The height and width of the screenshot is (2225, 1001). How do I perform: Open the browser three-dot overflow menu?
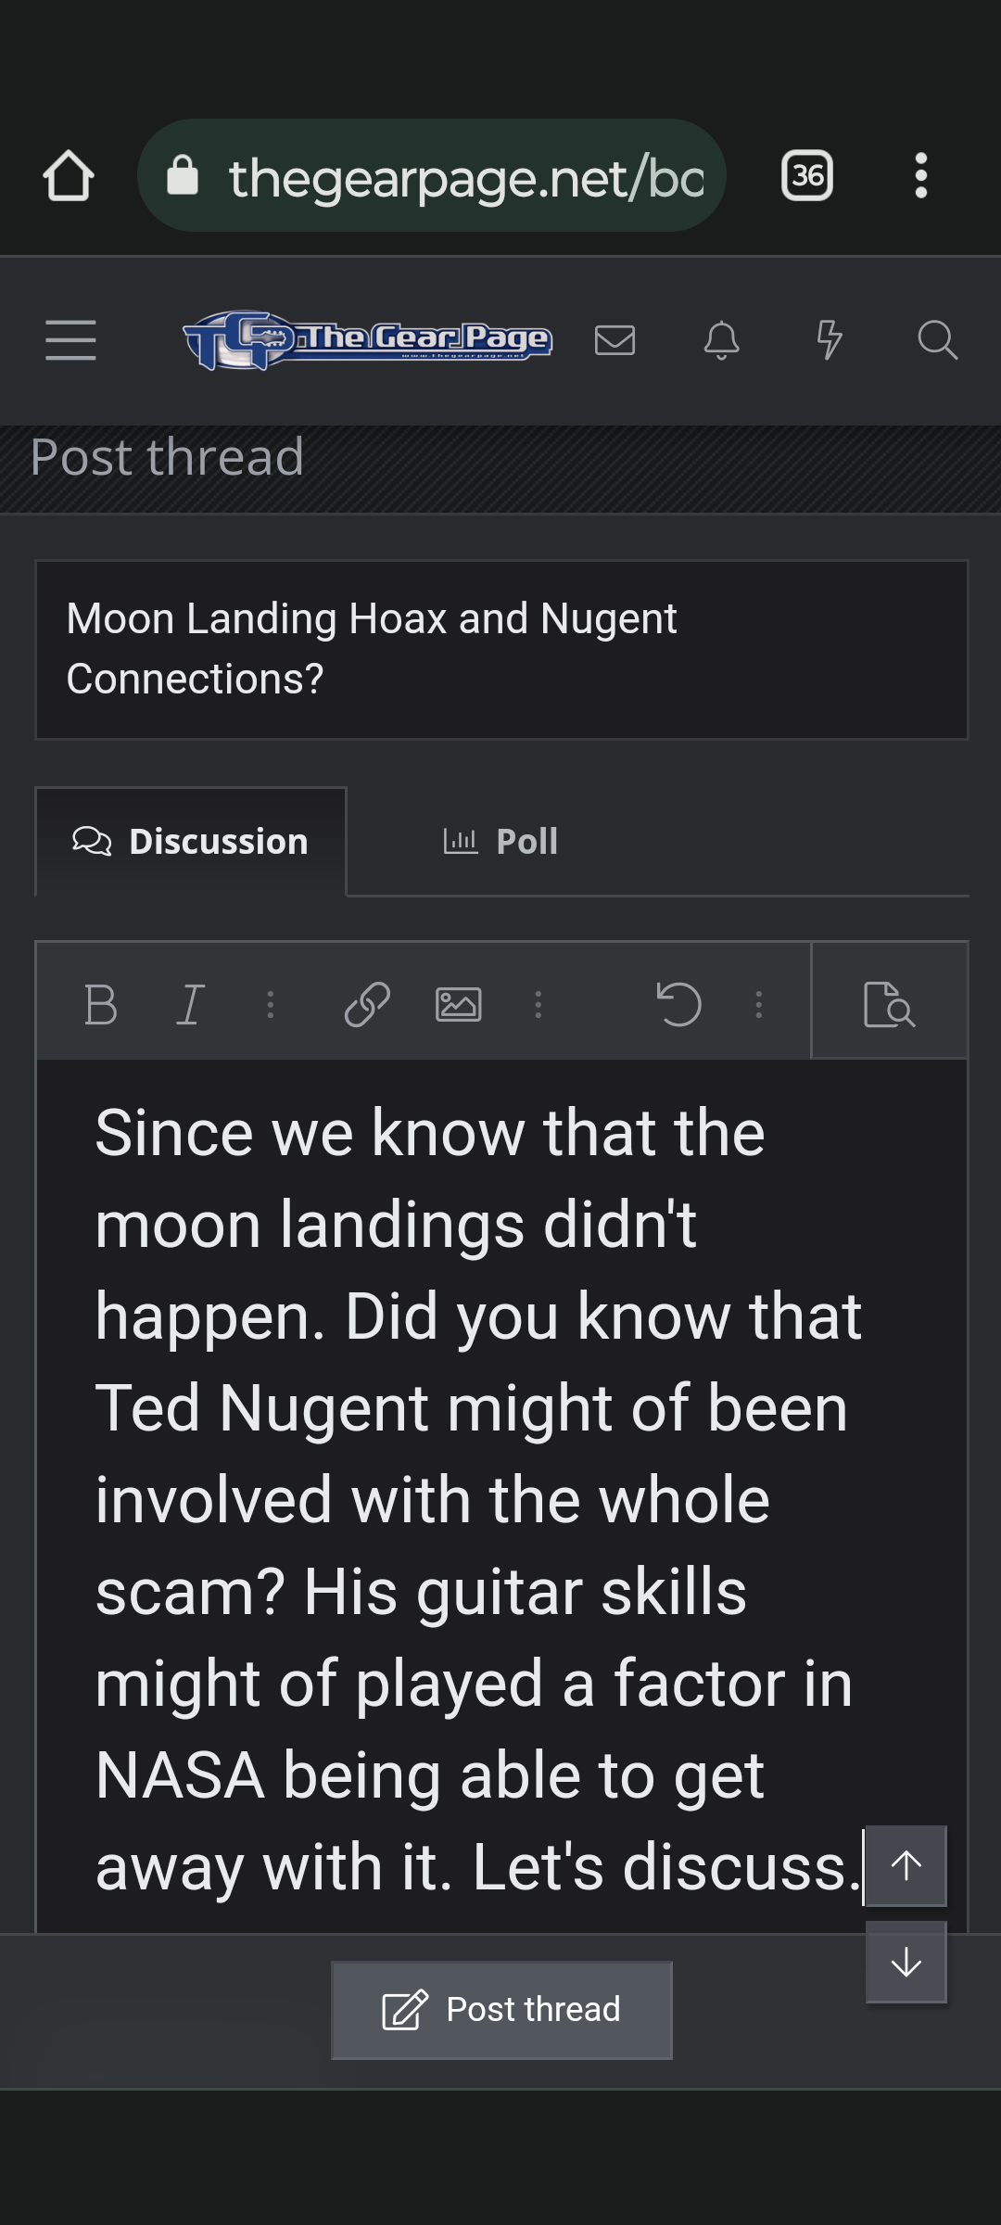pyautogui.click(x=920, y=176)
